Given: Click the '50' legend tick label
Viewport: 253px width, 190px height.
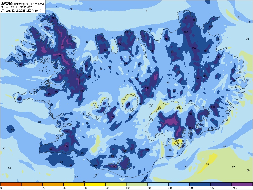Looking at the screenshot, I should (x=107, y=188).
